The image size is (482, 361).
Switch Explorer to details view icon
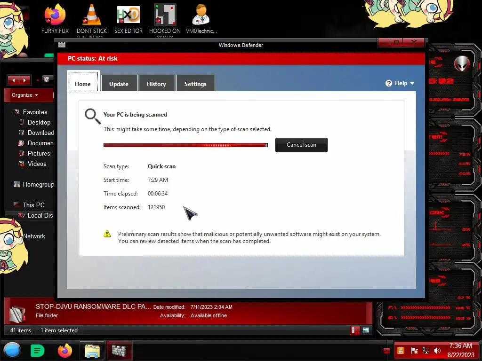[x=355, y=330]
